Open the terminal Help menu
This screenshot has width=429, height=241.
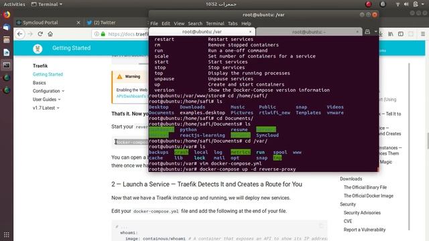(x=246, y=23)
